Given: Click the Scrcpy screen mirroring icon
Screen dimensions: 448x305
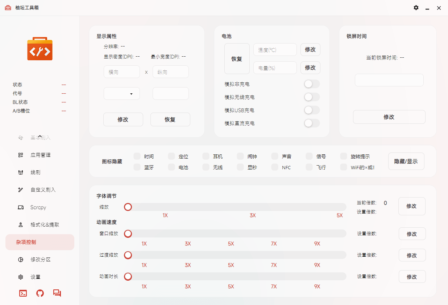Looking at the screenshot, I should click(21, 207).
